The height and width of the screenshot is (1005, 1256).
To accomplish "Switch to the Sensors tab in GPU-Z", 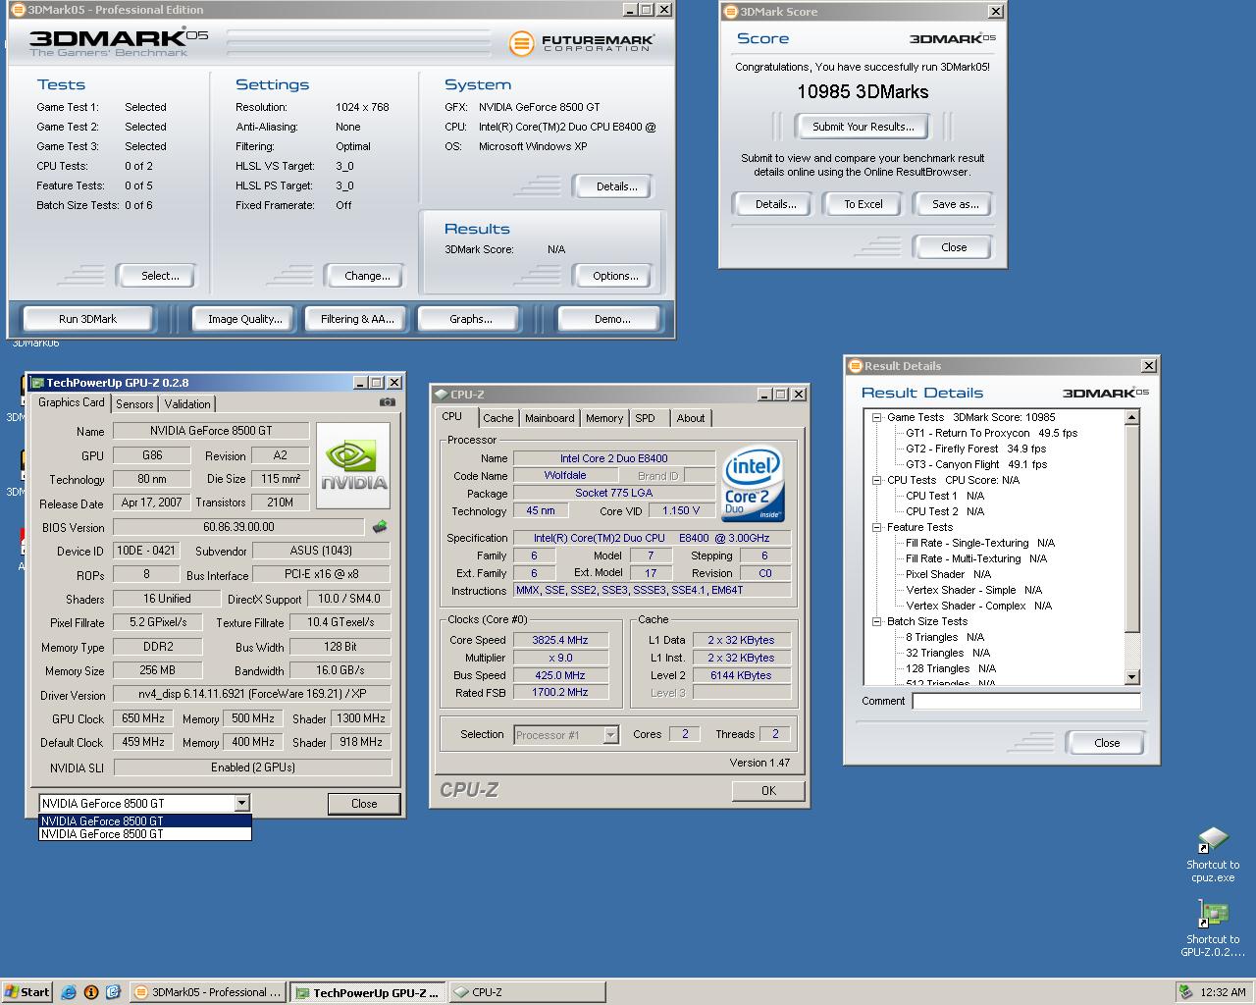I will (134, 404).
